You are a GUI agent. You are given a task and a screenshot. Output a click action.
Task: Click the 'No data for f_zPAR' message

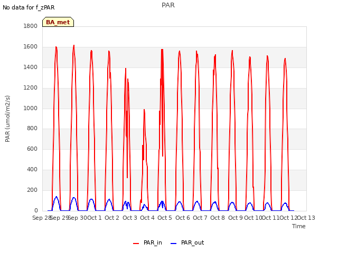pos(29,7)
